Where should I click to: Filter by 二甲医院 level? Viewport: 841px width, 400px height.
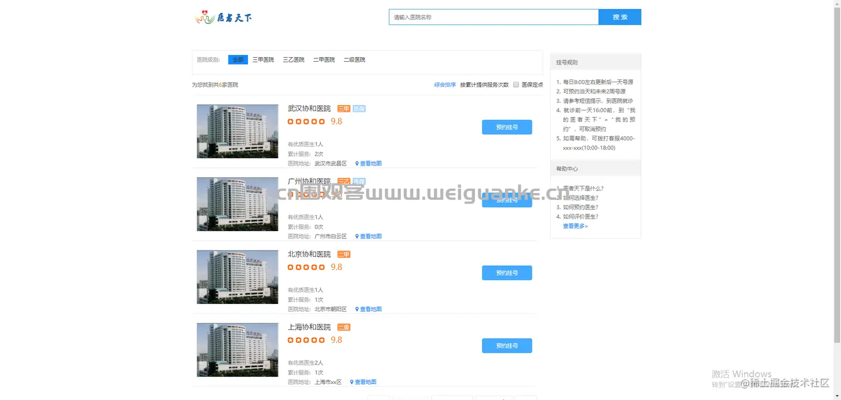click(324, 59)
